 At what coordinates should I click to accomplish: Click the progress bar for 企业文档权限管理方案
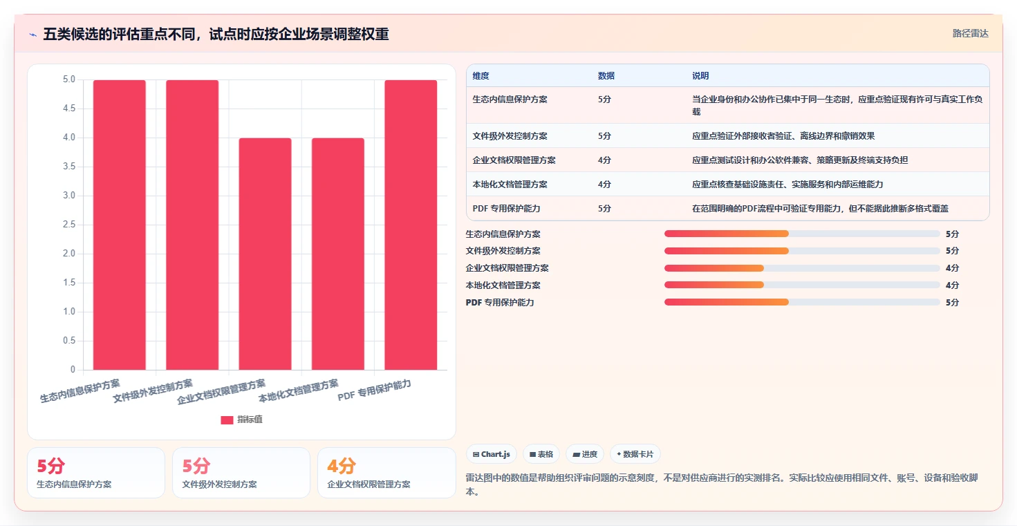click(802, 268)
